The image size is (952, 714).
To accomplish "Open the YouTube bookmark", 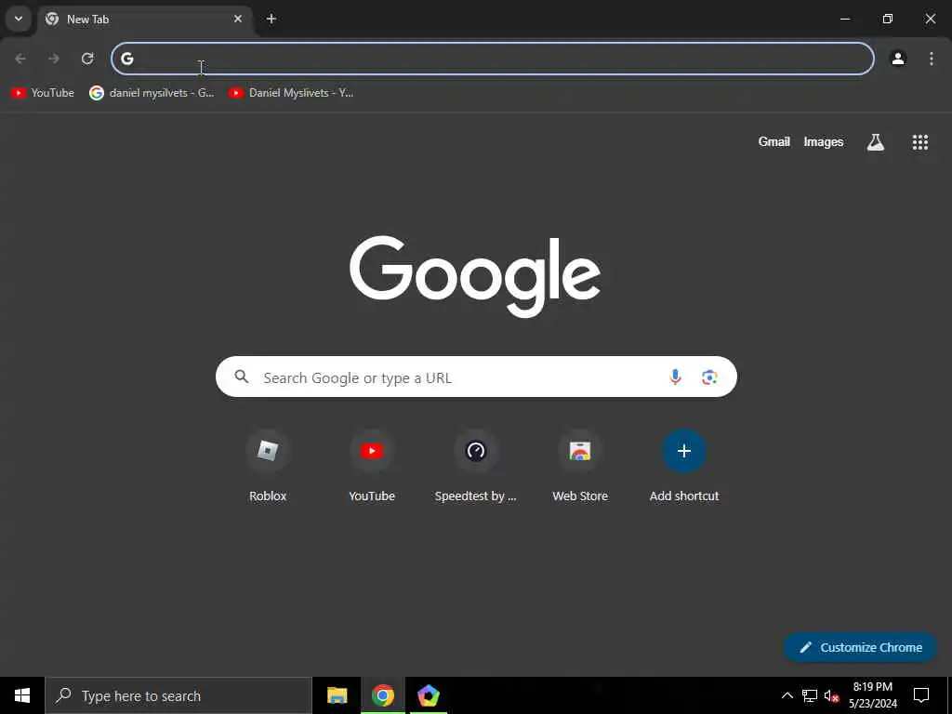I will (x=43, y=93).
